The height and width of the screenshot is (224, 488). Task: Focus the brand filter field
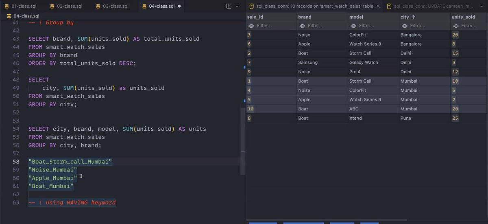click(x=322, y=26)
